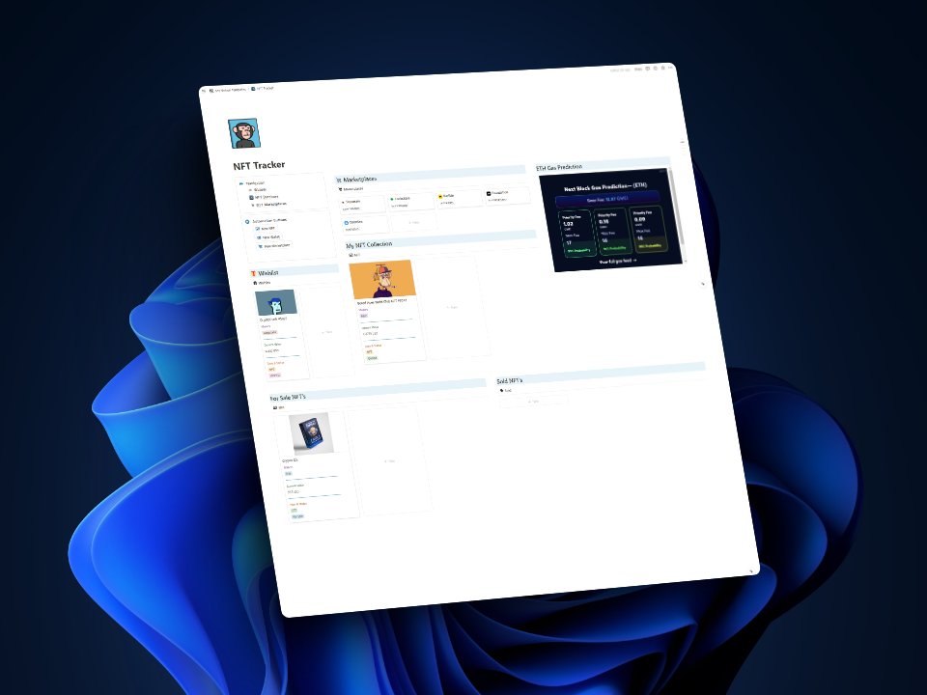The height and width of the screenshot is (695, 927).
Task: Select the NFT gallery view tab under My NFT Collection
Action: pyautogui.click(x=354, y=255)
